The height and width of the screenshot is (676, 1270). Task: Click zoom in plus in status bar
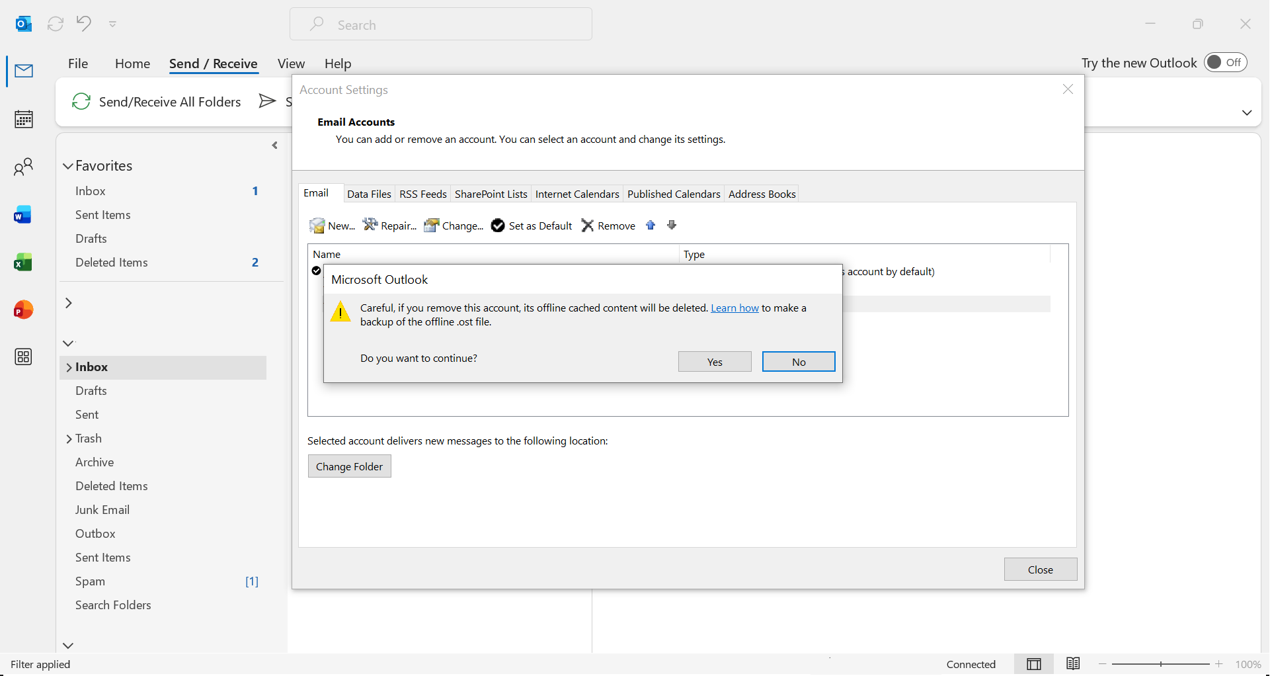(1219, 664)
